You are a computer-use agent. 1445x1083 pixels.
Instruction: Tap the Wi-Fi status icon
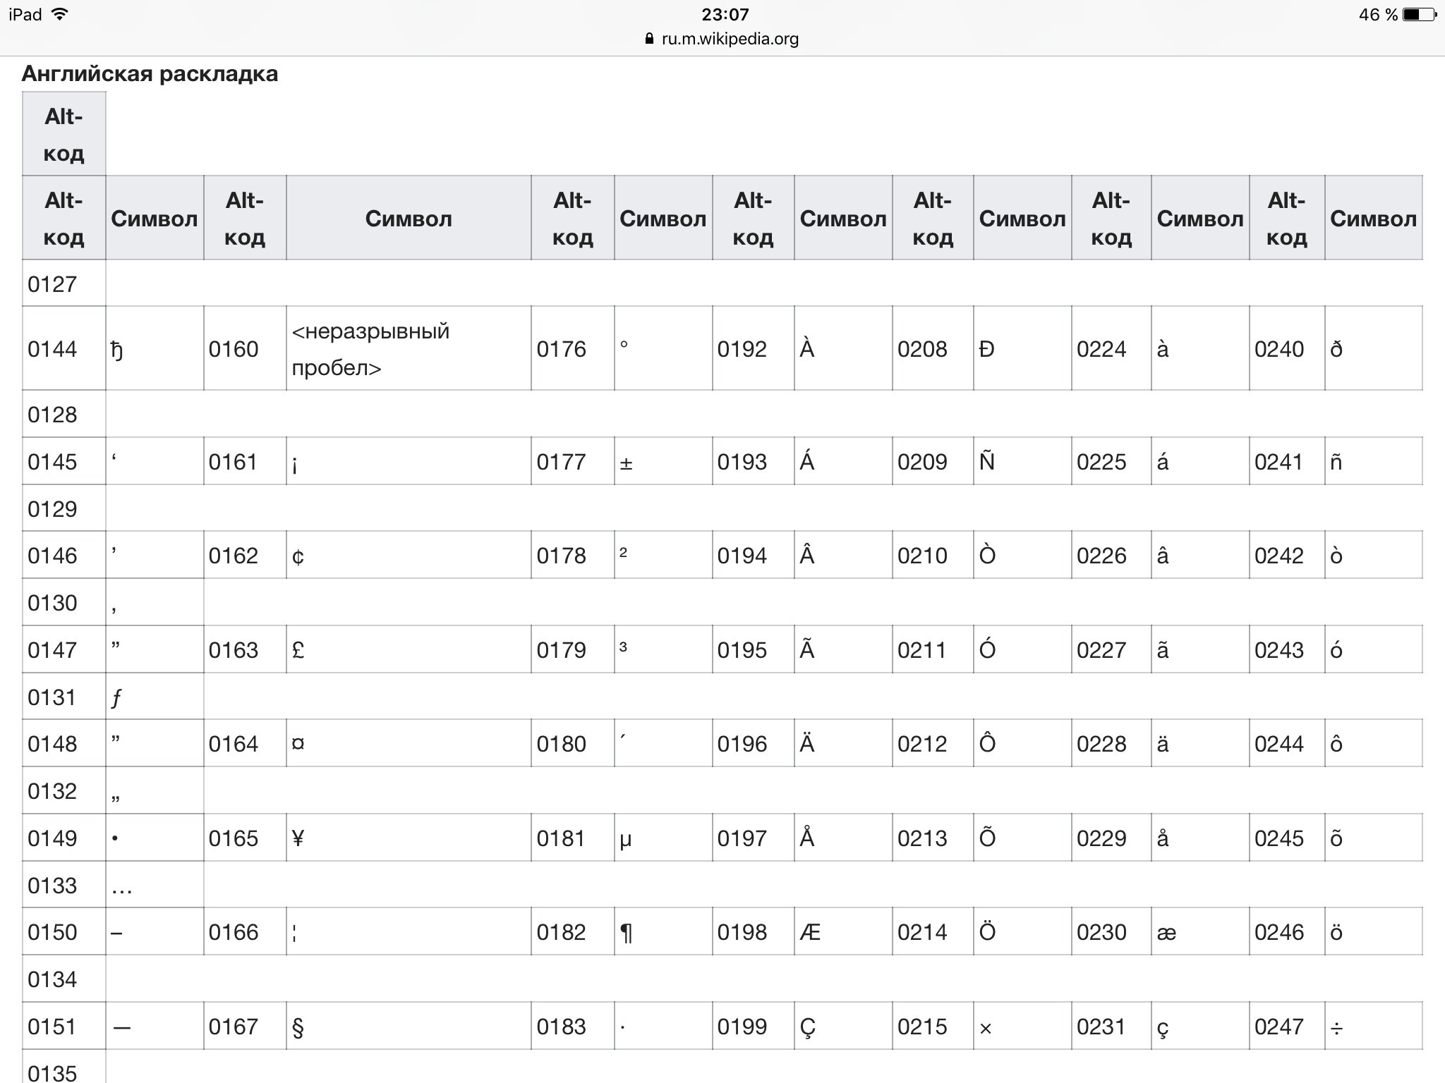tap(61, 14)
